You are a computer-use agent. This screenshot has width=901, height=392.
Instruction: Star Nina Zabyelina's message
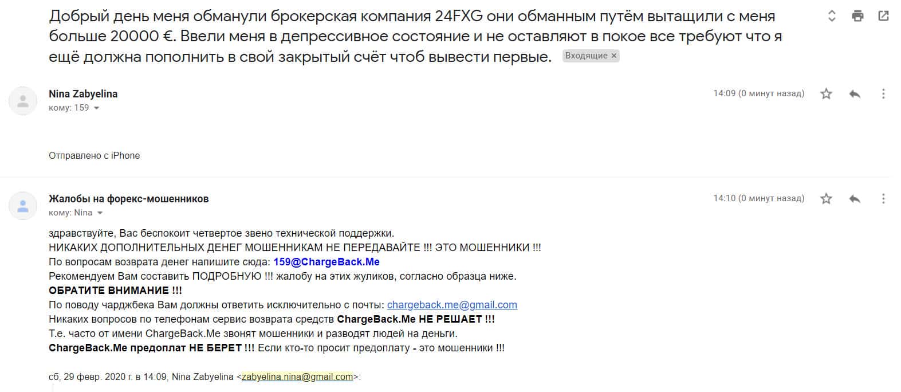(826, 93)
